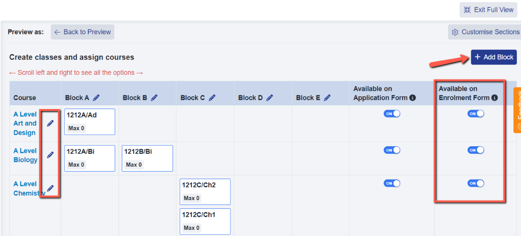Open Customise Sections settings
This screenshot has height=236, width=521.
[485, 32]
